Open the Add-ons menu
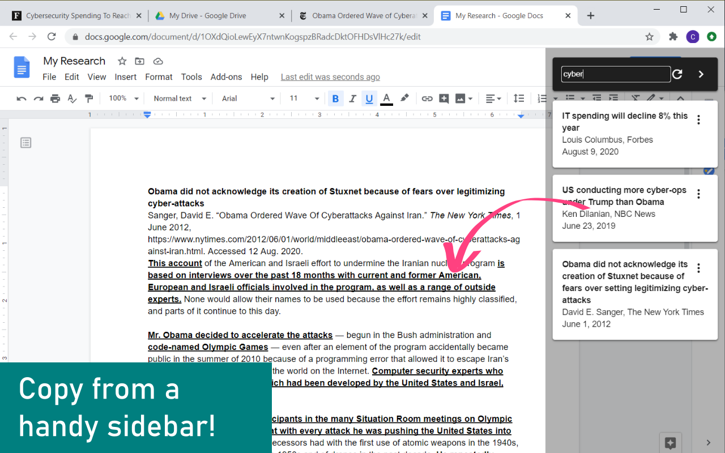 (226, 77)
